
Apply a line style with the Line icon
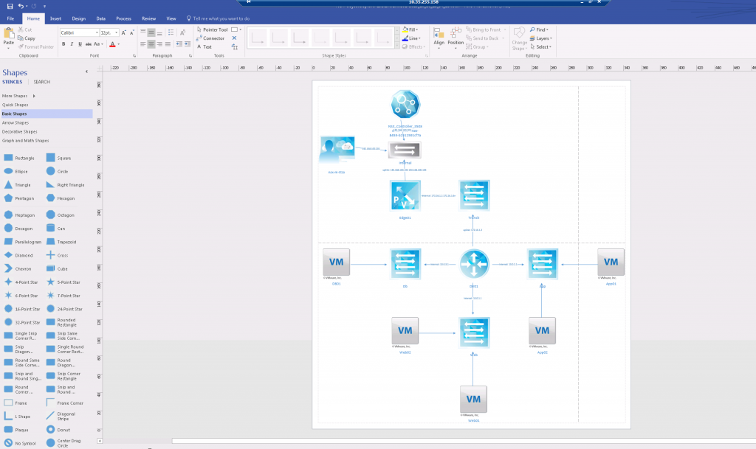[x=410, y=38]
